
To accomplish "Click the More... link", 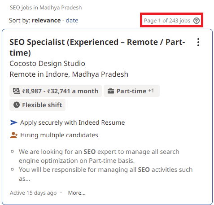I will pos(77,193).
